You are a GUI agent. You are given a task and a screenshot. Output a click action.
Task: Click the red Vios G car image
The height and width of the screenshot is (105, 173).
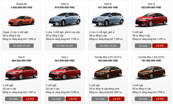(151, 20)
